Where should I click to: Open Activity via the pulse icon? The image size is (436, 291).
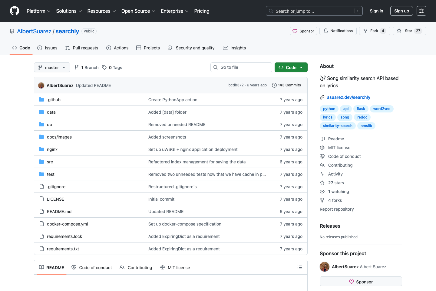[322, 174]
